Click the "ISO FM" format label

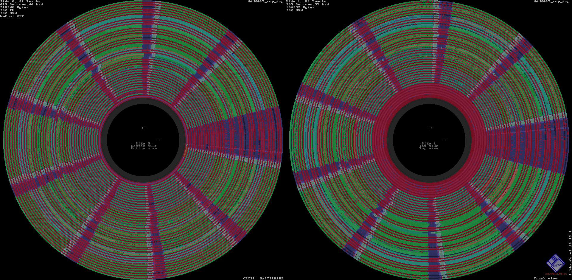(x=7, y=10)
